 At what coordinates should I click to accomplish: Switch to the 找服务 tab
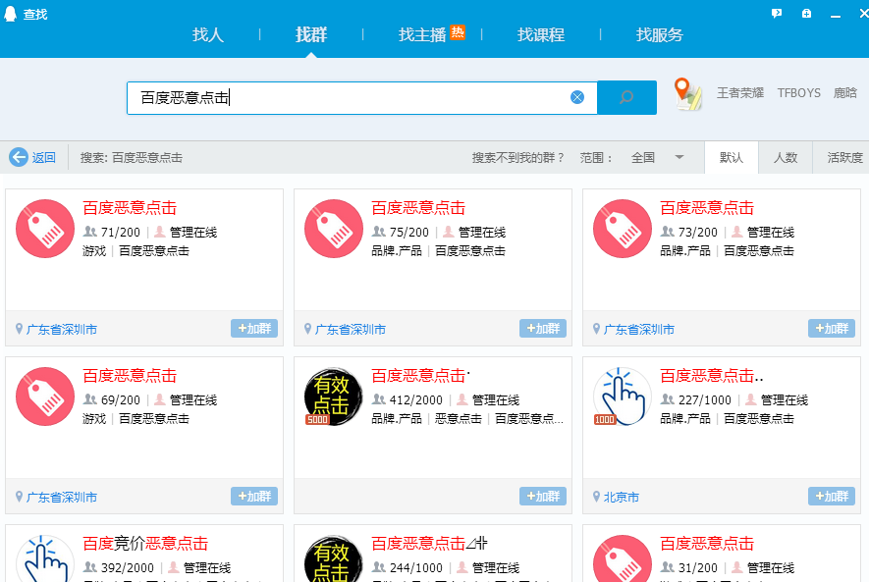(x=660, y=35)
